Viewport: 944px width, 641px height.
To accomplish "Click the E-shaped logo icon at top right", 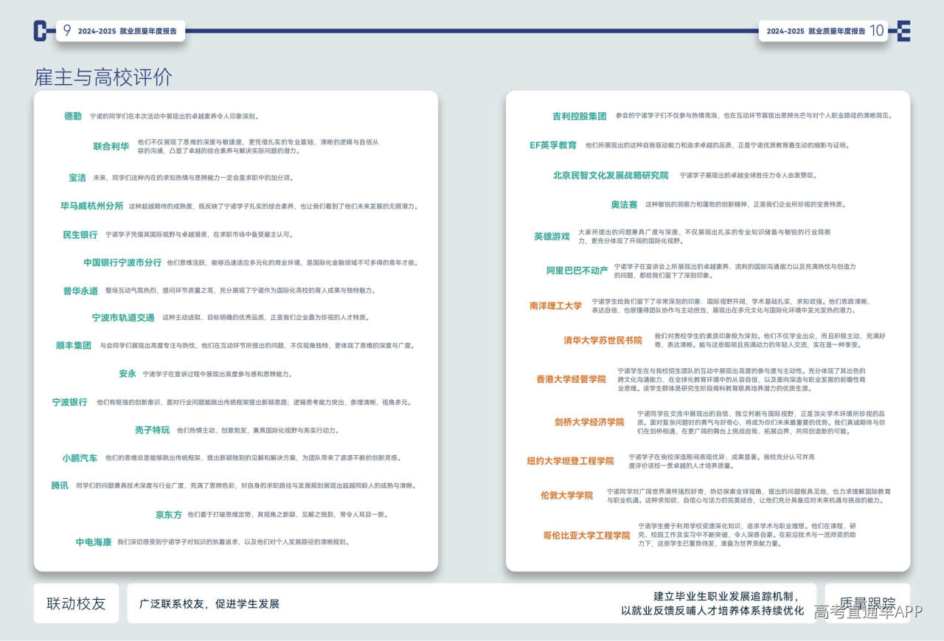I will pyautogui.click(x=902, y=30).
